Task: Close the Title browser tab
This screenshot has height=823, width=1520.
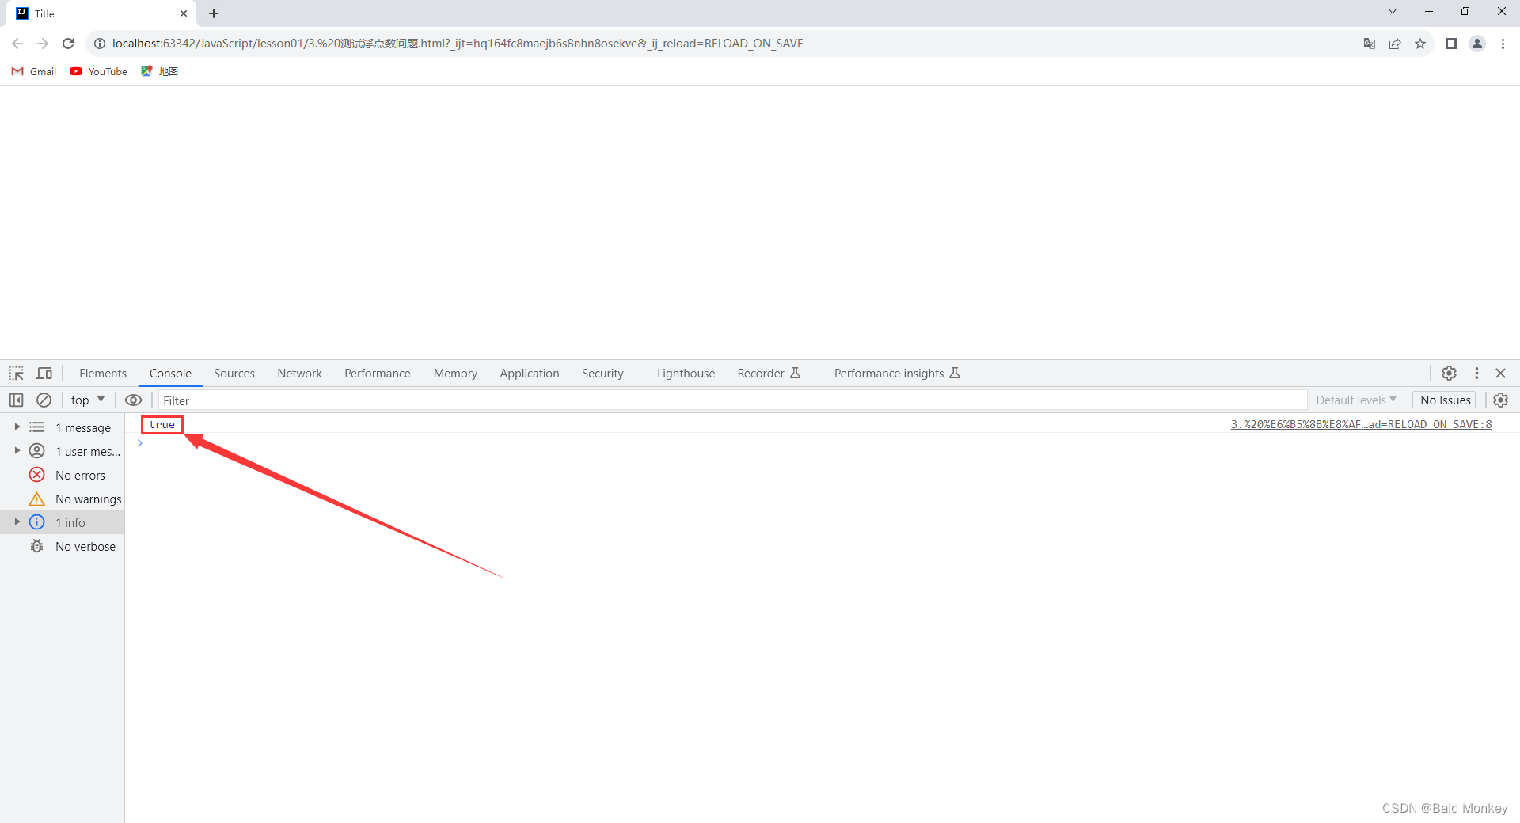Action: (184, 13)
